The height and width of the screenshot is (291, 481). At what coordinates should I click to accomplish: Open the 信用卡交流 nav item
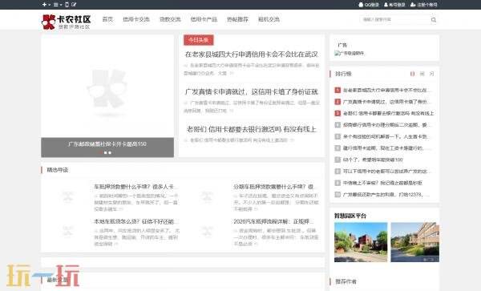[136, 19]
